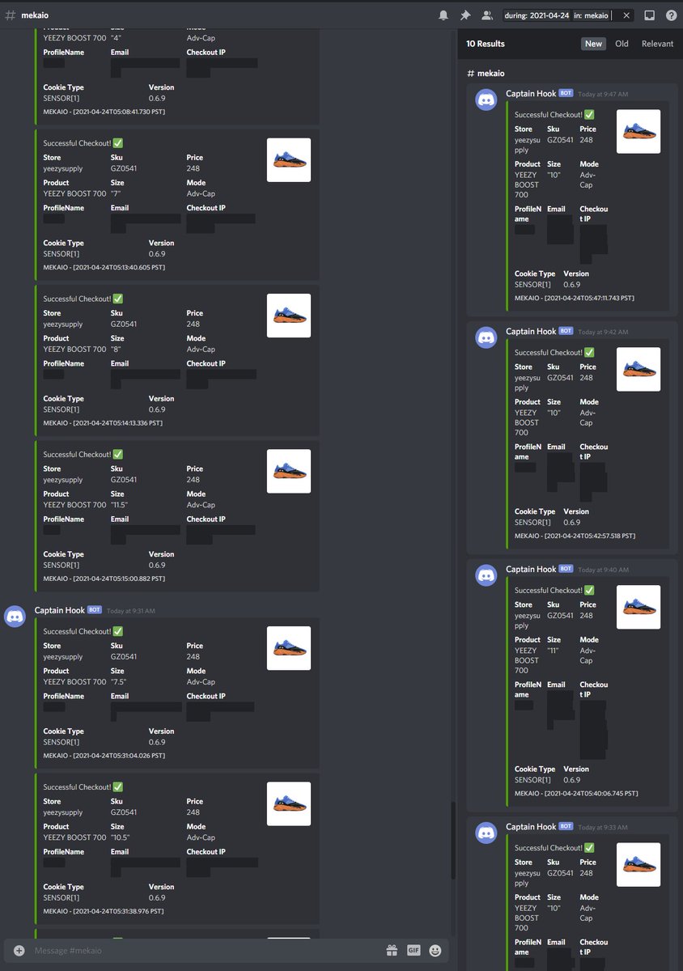Open inbox icon in header

coord(649,15)
